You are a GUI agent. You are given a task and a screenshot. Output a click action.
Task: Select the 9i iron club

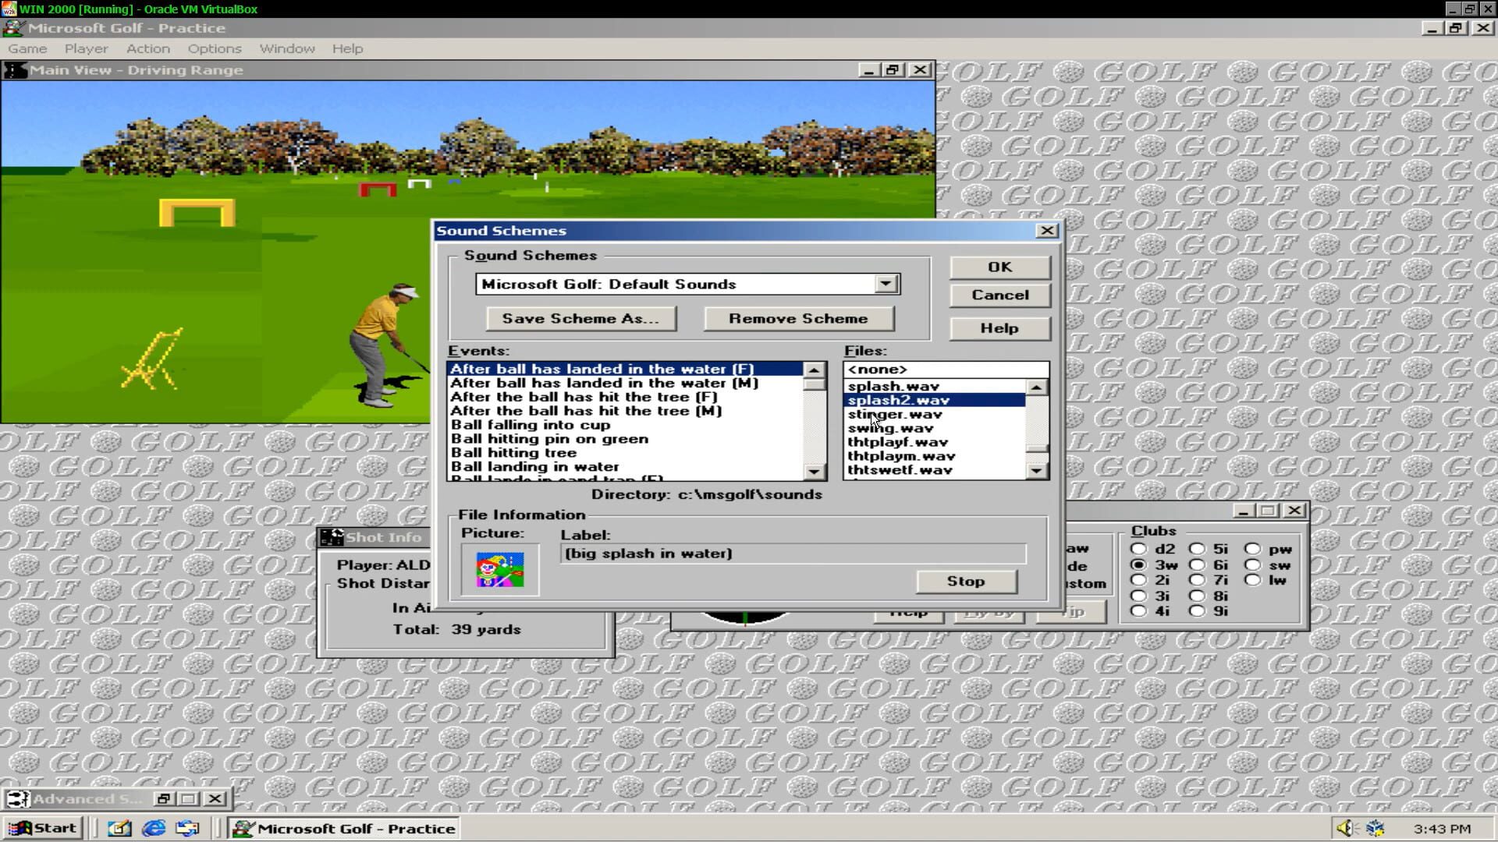pyautogui.click(x=1198, y=611)
